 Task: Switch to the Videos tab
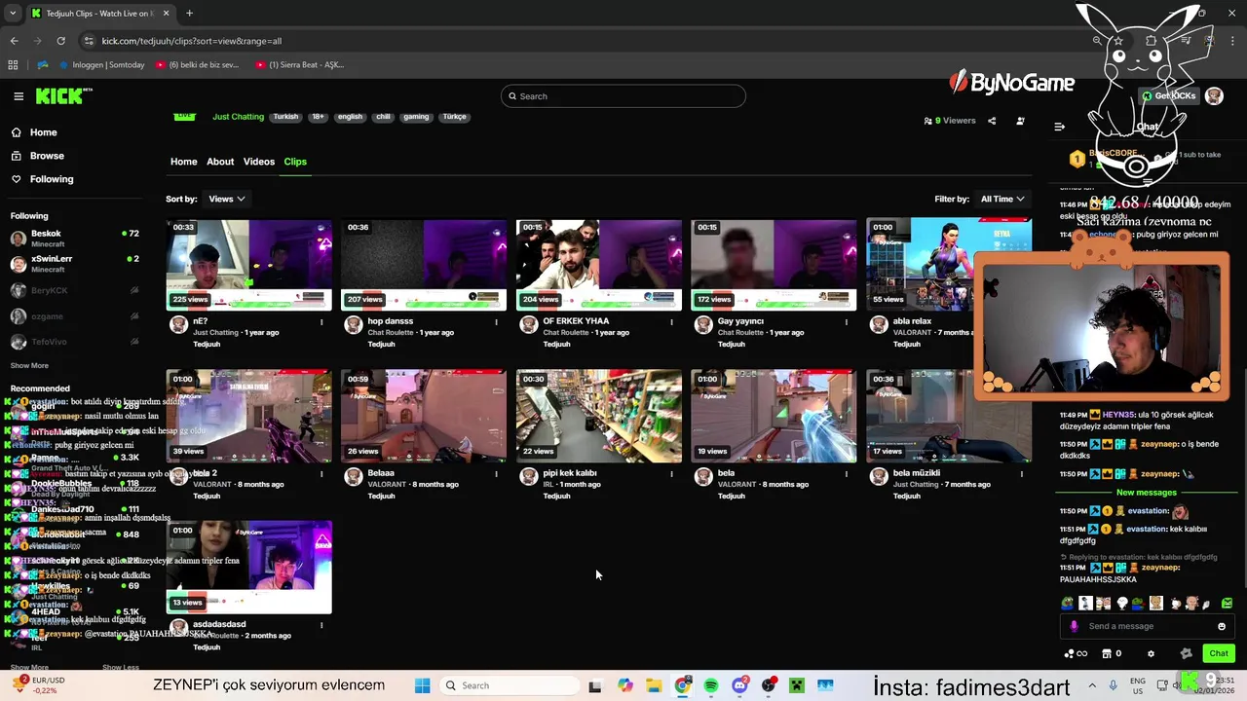coord(259,162)
